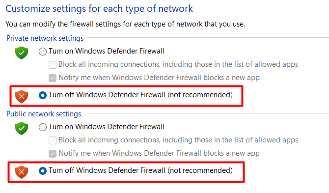Click the Customize settings for each type of network title
This screenshot has width=329, height=193.
pos(99,9)
